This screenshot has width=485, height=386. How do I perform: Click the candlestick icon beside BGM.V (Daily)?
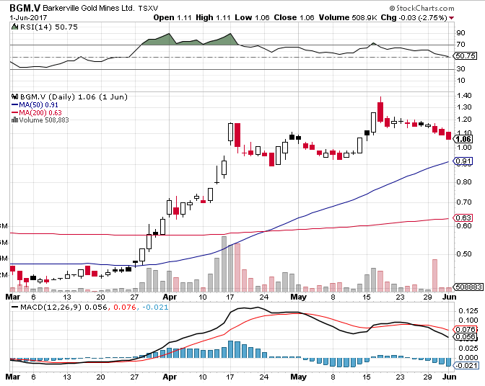(x=15, y=97)
